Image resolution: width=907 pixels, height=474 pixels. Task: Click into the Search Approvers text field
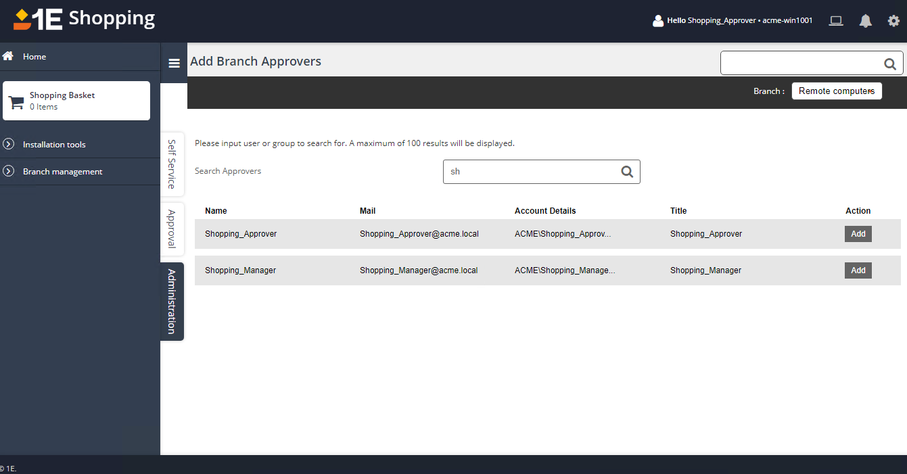531,172
